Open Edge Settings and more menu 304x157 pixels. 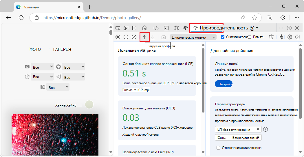[x=297, y=18]
